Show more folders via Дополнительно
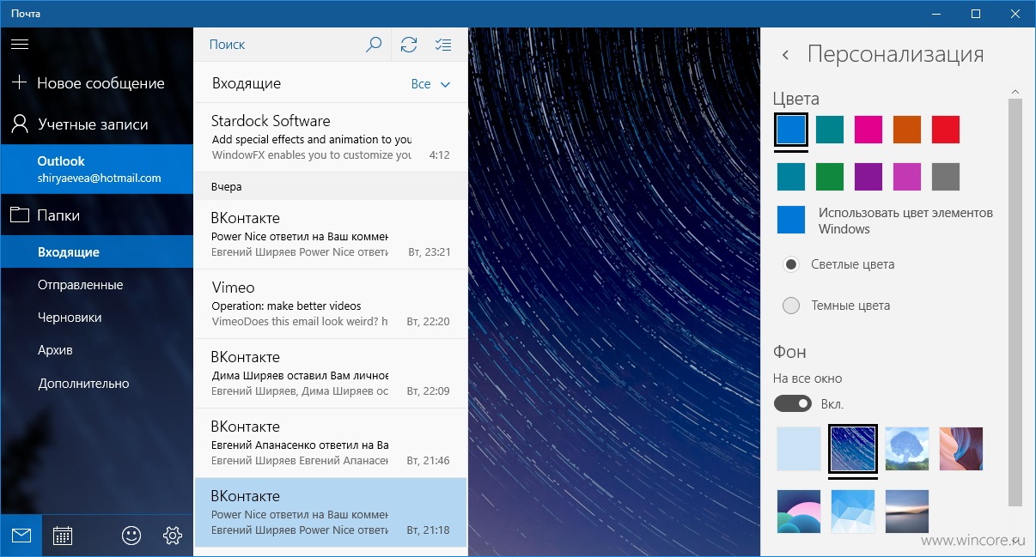The width and height of the screenshot is (1036, 557). [x=96, y=384]
